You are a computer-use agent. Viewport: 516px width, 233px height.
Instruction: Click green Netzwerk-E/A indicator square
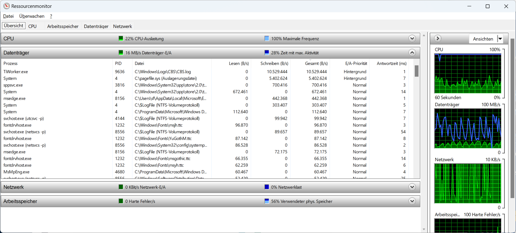click(121, 187)
